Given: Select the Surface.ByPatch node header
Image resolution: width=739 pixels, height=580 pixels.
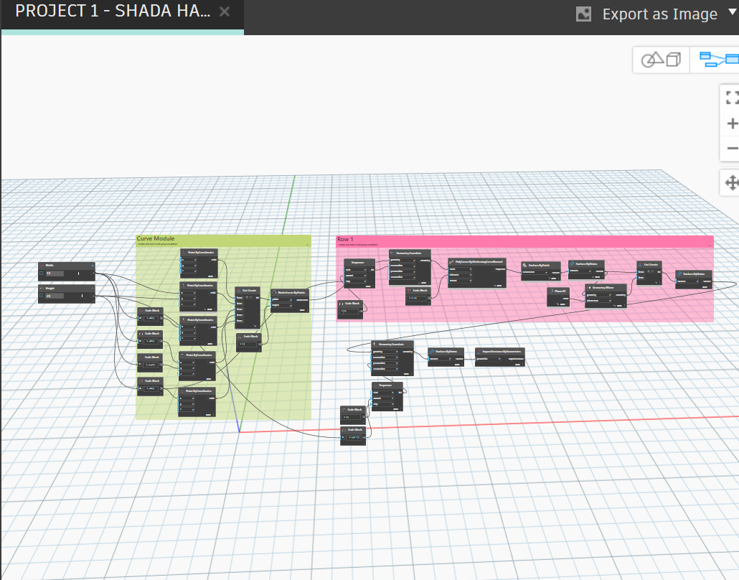Looking at the screenshot, I should point(540,266).
